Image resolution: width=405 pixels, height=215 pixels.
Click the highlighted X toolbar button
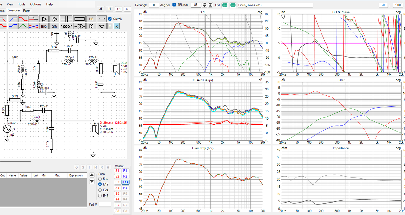(117, 26)
